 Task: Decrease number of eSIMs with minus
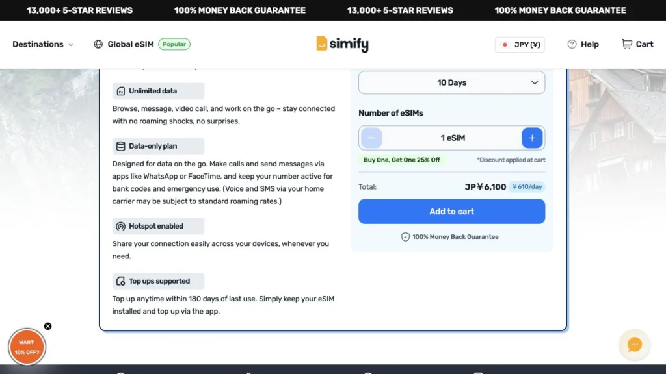click(x=371, y=138)
